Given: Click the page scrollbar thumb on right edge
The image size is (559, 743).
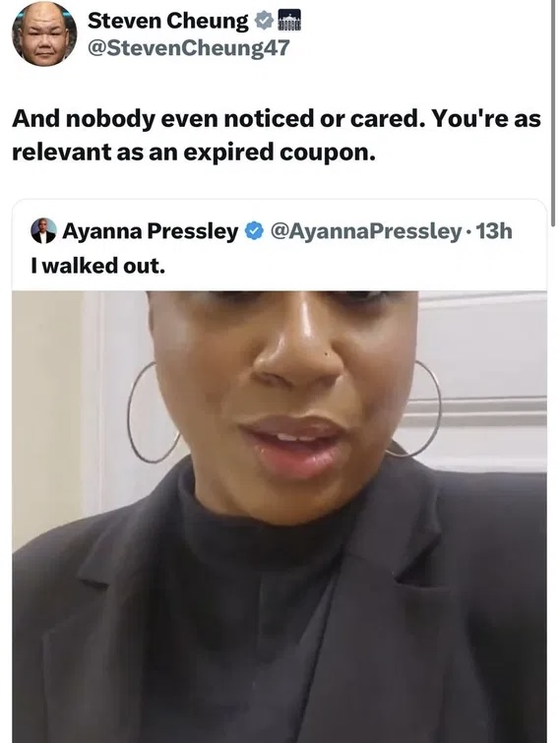Looking at the screenshot, I should (553, 113).
